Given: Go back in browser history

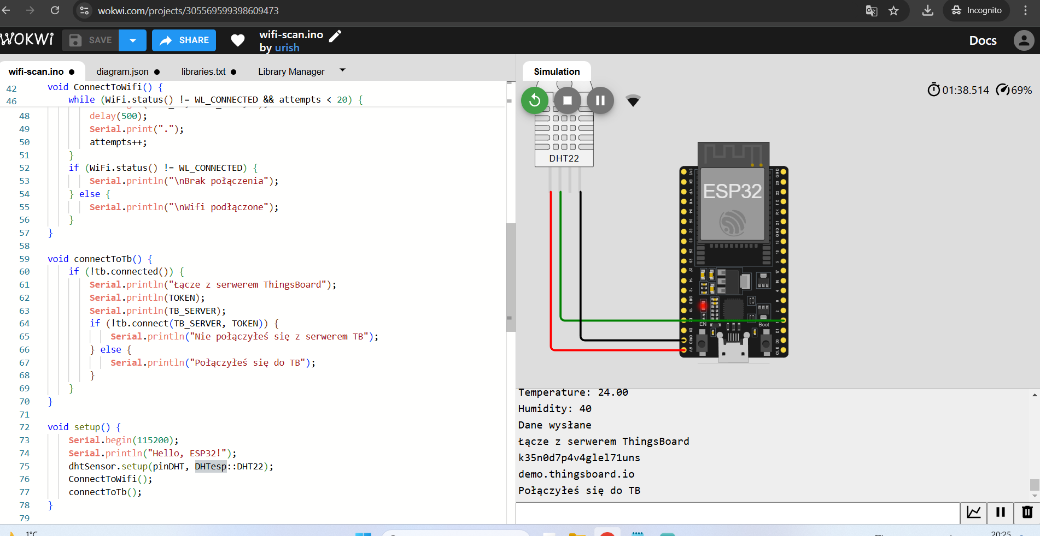Looking at the screenshot, I should click(7, 10).
